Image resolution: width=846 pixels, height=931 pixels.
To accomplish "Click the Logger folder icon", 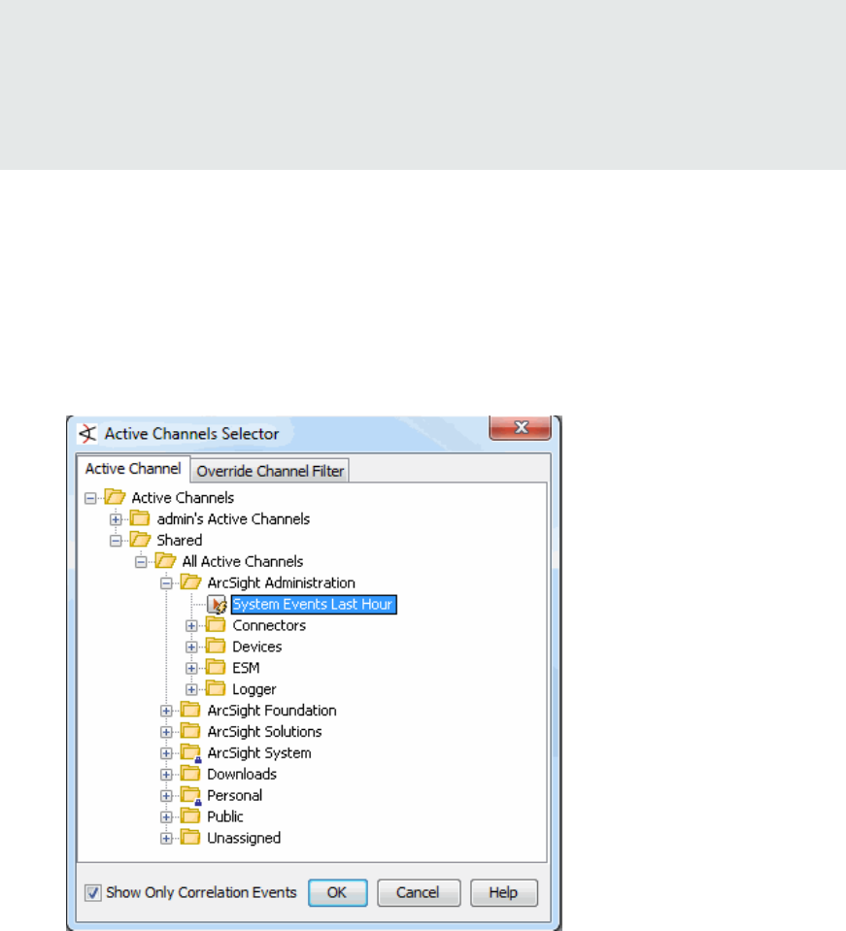I will (x=216, y=688).
